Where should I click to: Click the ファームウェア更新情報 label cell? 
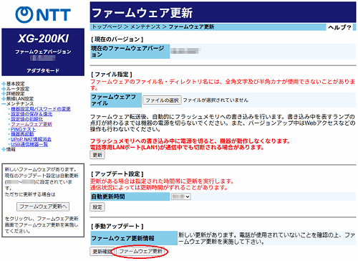coord(134,238)
